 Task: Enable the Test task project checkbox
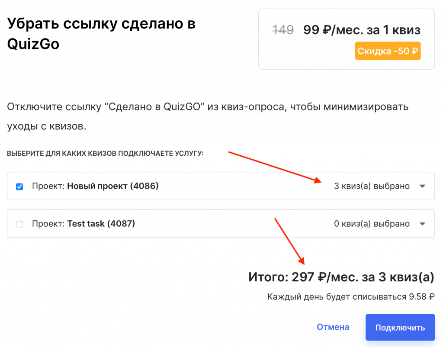point(19,224)
